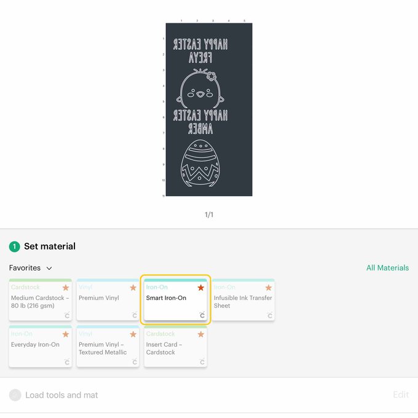Click the Everyday Iron-On star icon
This screenshot has width=418, height=418.
(x=66, y=334)
